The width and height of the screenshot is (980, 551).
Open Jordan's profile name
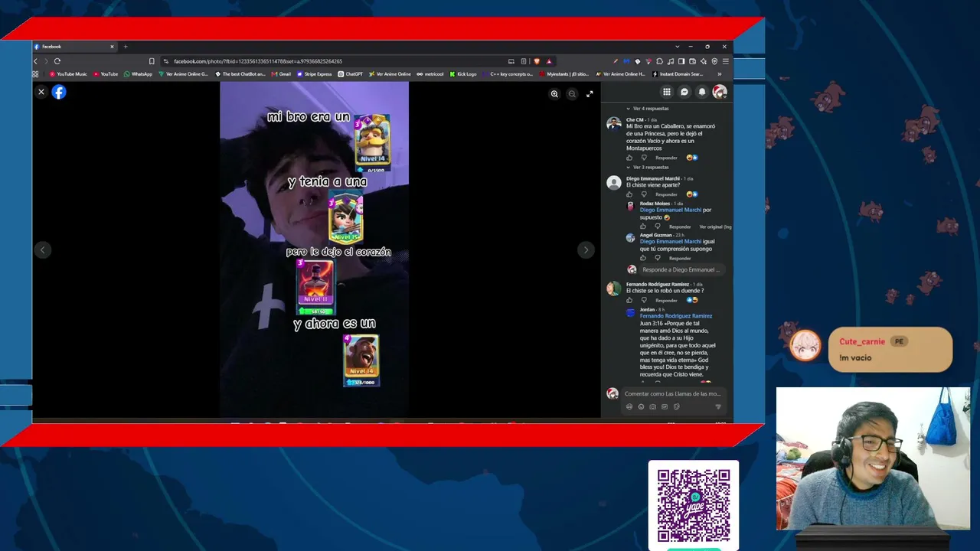647,310
